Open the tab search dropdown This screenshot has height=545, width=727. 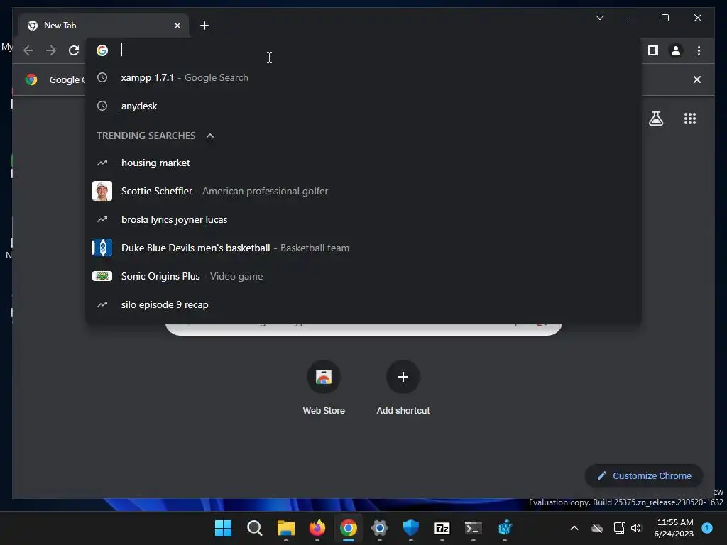tap(599, 18)
